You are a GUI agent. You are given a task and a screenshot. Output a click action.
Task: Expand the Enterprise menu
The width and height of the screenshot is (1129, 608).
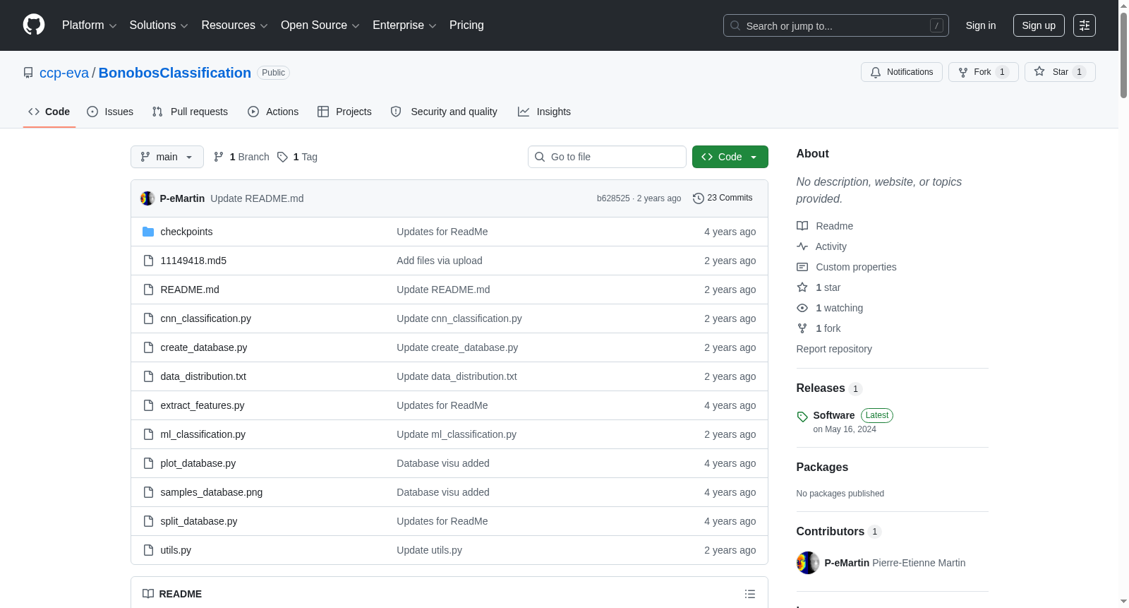(x=404, y=25)
